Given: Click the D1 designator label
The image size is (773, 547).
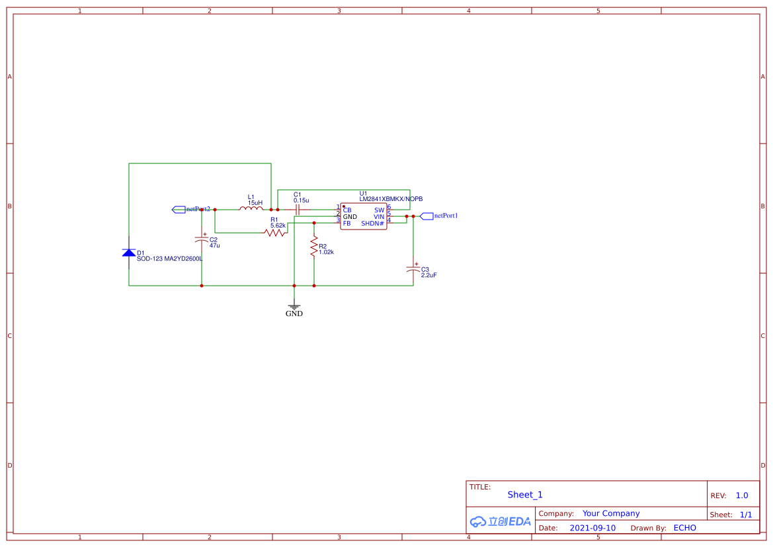Looking at the screenshot, I should pyautogui.click(x=141, y=253).
